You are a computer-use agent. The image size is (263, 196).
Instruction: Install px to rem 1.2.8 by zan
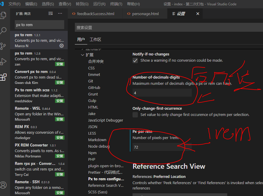(60, 64)
